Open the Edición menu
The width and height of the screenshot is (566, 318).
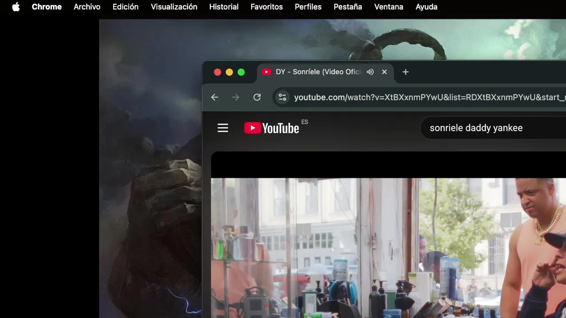pyautogui.click(x=126, y=7)
